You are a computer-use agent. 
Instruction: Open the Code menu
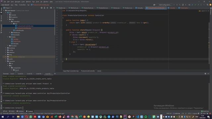[x=23, y=2]
